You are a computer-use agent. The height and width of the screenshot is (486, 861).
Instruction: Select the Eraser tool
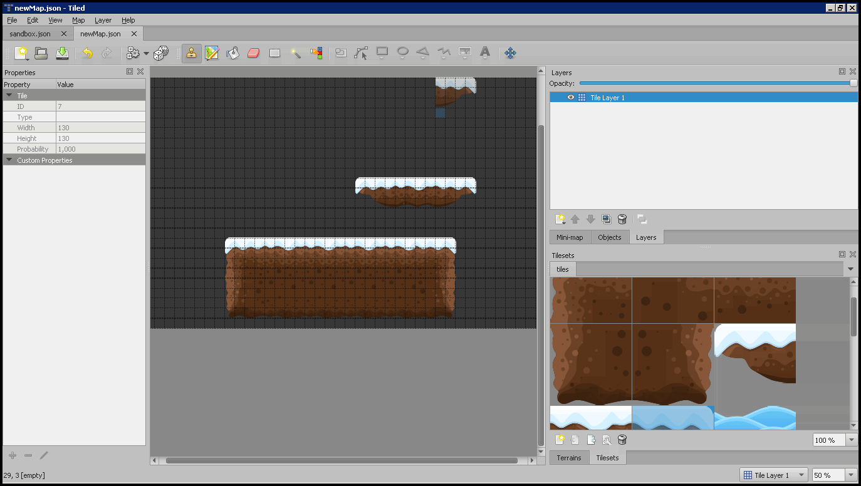[x=253, y=53]
